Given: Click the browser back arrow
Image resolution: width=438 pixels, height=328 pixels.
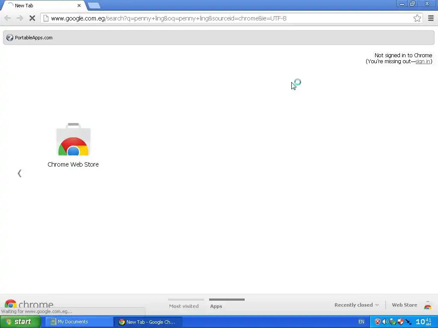Looking at the screenshot, I should click(x=8, y=18).
